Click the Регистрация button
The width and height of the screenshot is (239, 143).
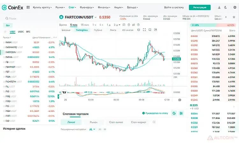tap(200, 7)
